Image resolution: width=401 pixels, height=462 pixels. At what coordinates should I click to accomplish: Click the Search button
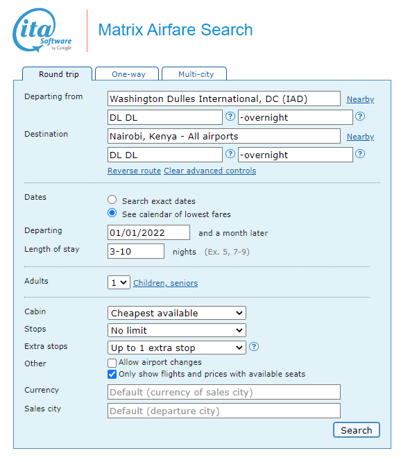357,430
